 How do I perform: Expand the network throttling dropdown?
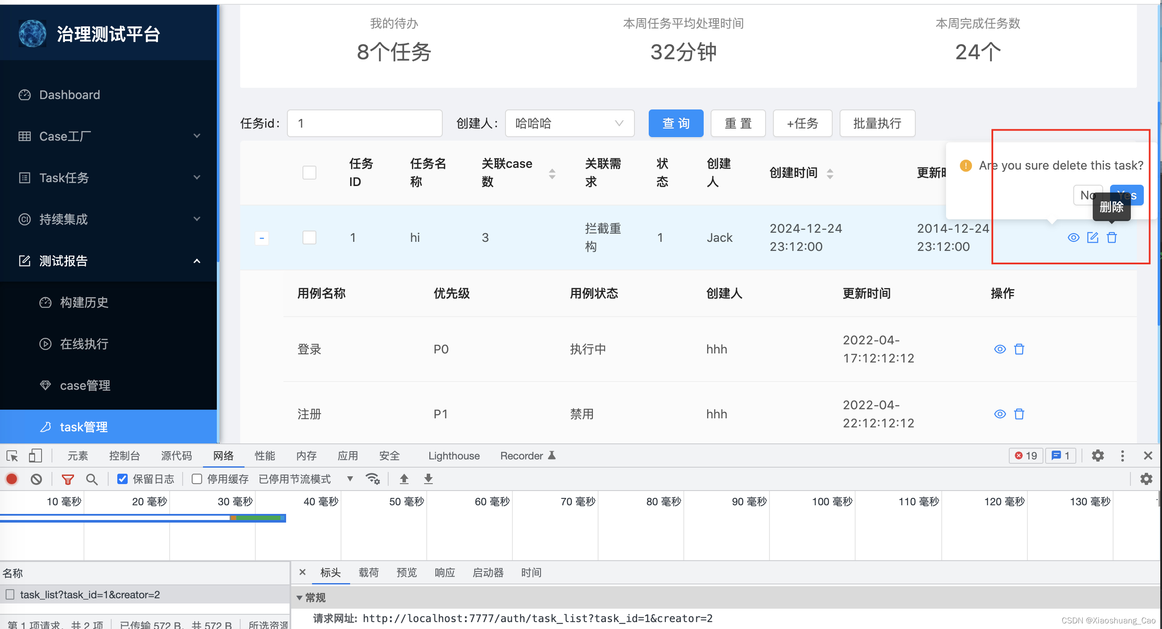(x=350, y=479)
